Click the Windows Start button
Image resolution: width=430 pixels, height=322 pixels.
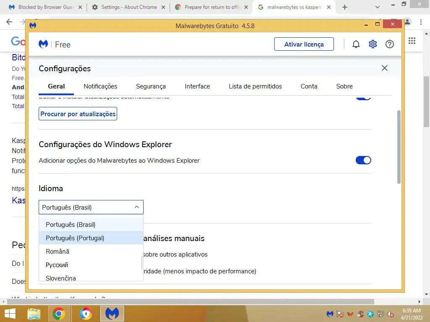(x=10, y=314)
